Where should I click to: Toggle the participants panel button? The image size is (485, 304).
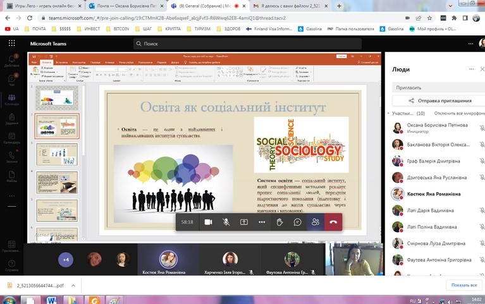click(315, 222)
